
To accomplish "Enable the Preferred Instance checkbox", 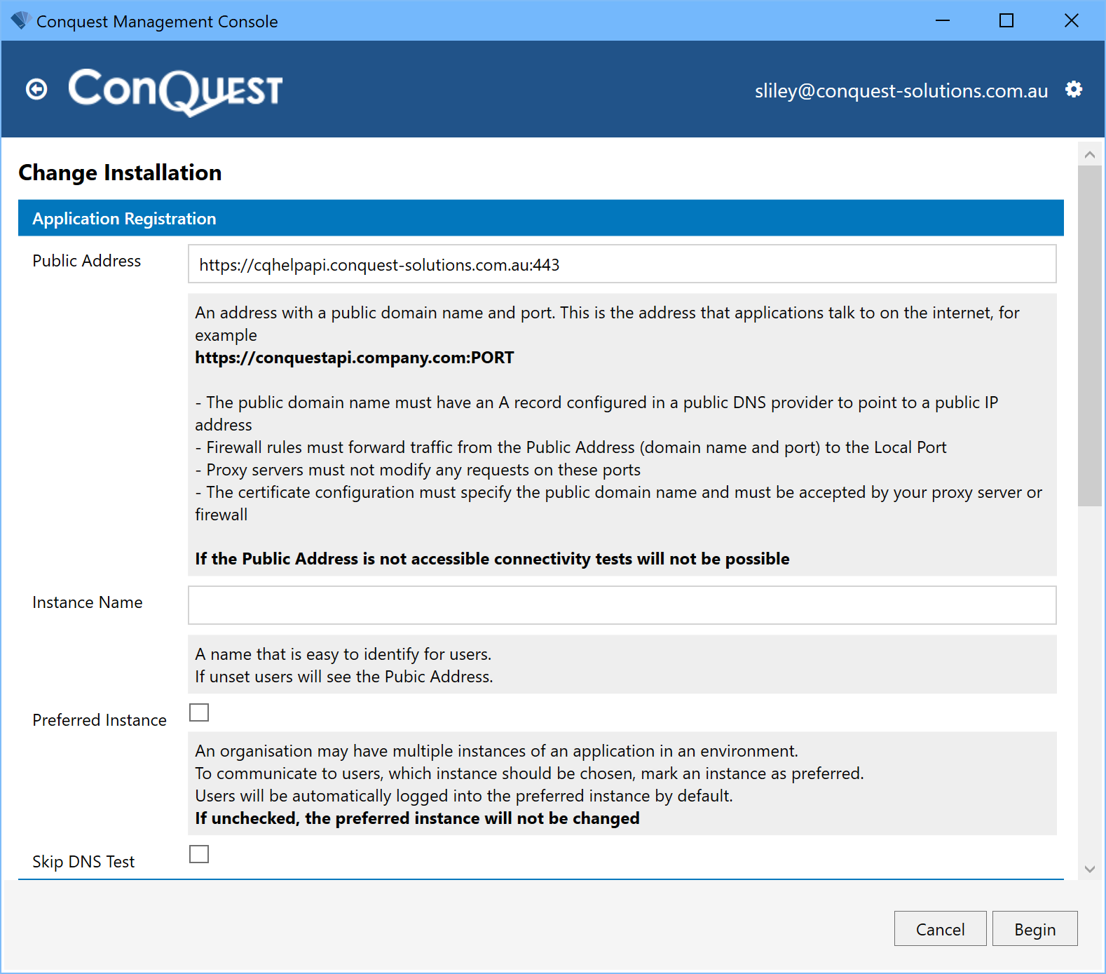I will tap(199, 712).
